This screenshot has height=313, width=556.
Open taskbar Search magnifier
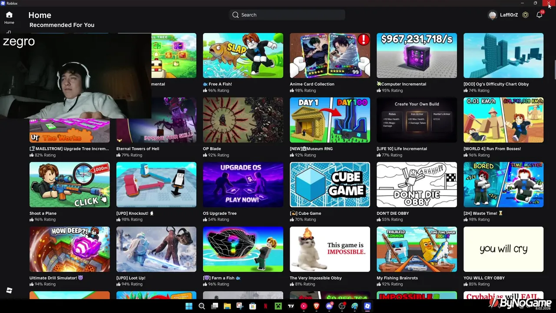pos(202,306)
